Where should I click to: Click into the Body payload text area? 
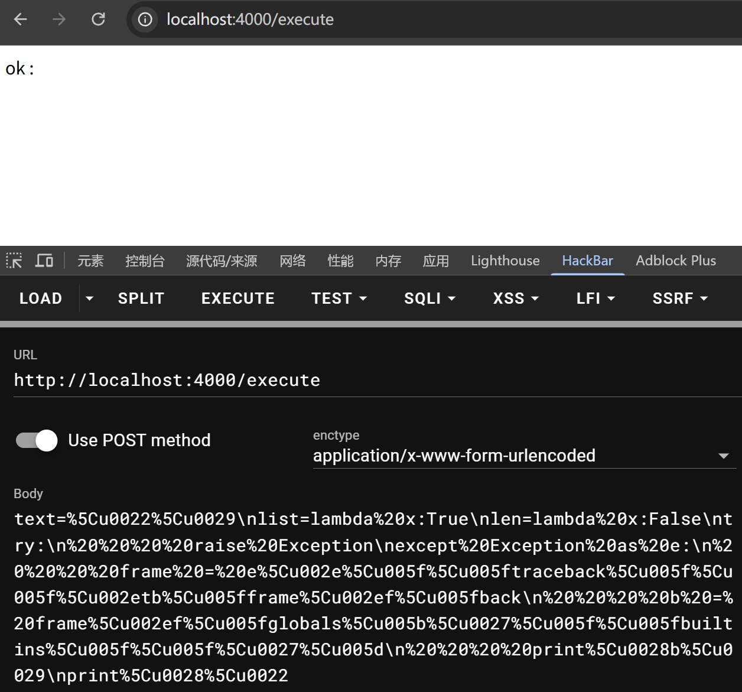[372, 597]
